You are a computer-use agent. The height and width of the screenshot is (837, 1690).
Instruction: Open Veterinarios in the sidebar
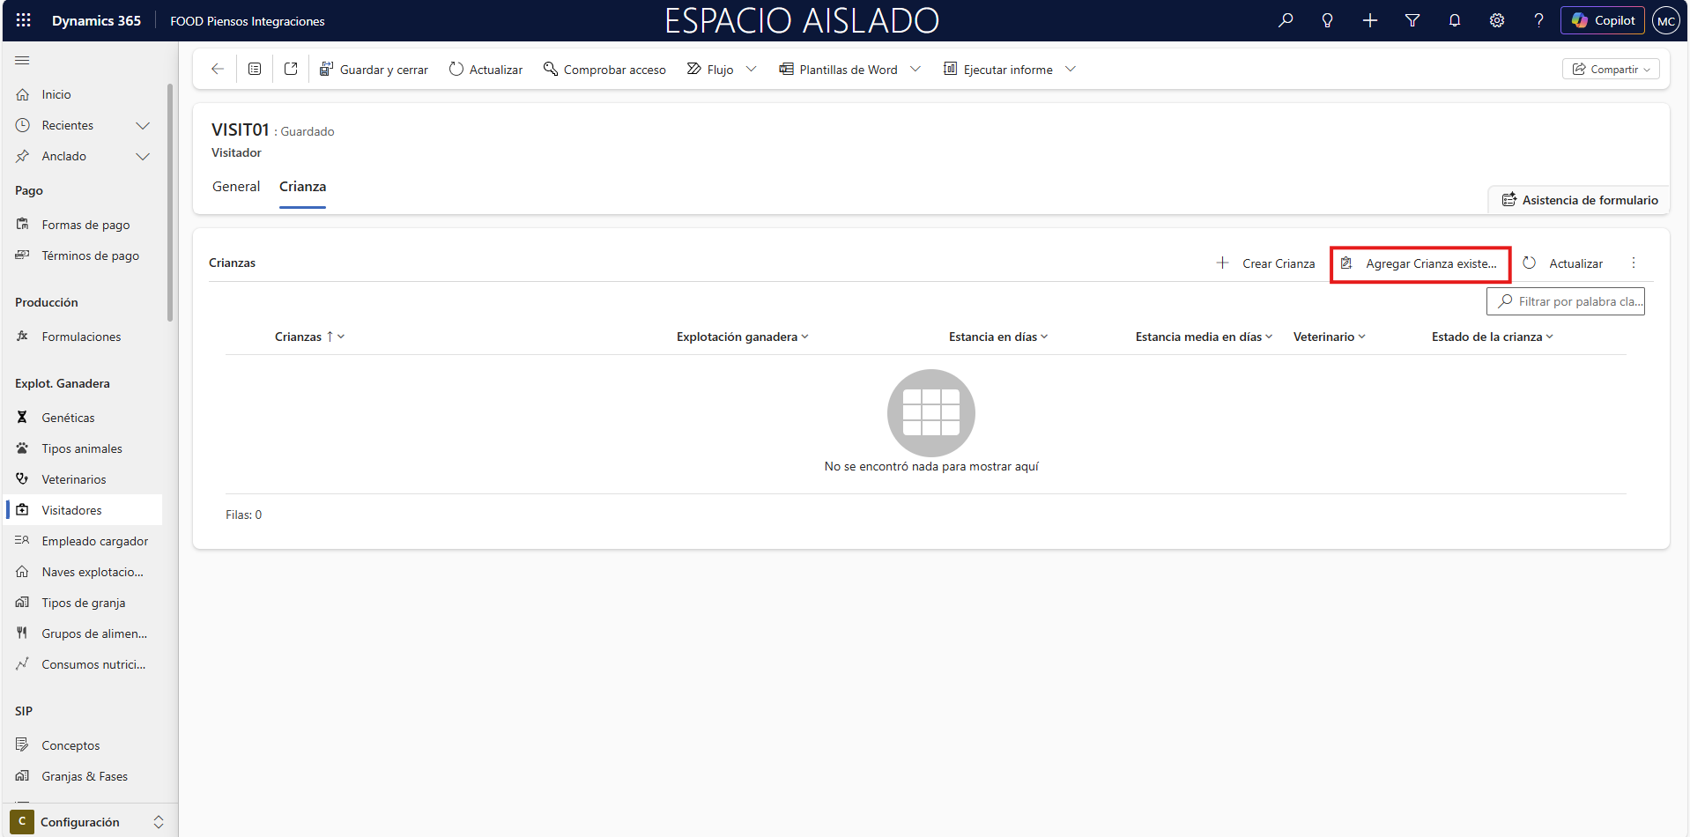(x=74, y=479)
